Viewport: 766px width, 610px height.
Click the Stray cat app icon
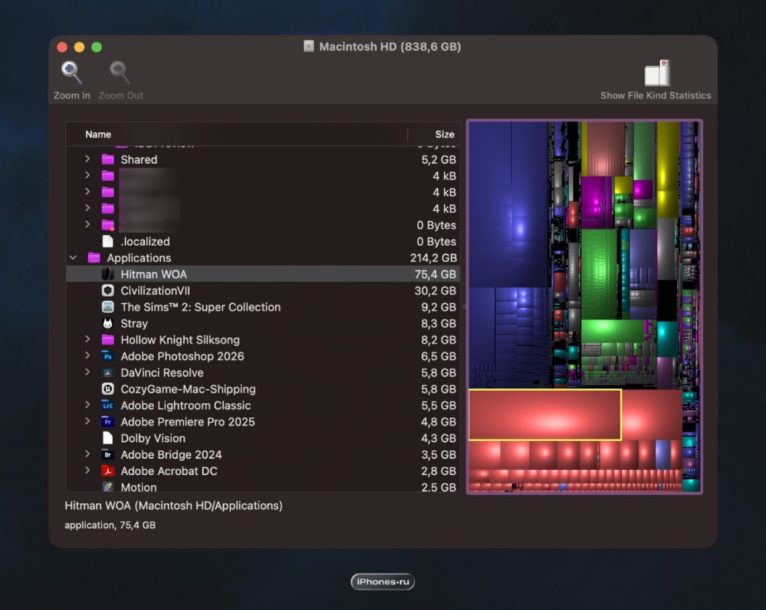107,323
